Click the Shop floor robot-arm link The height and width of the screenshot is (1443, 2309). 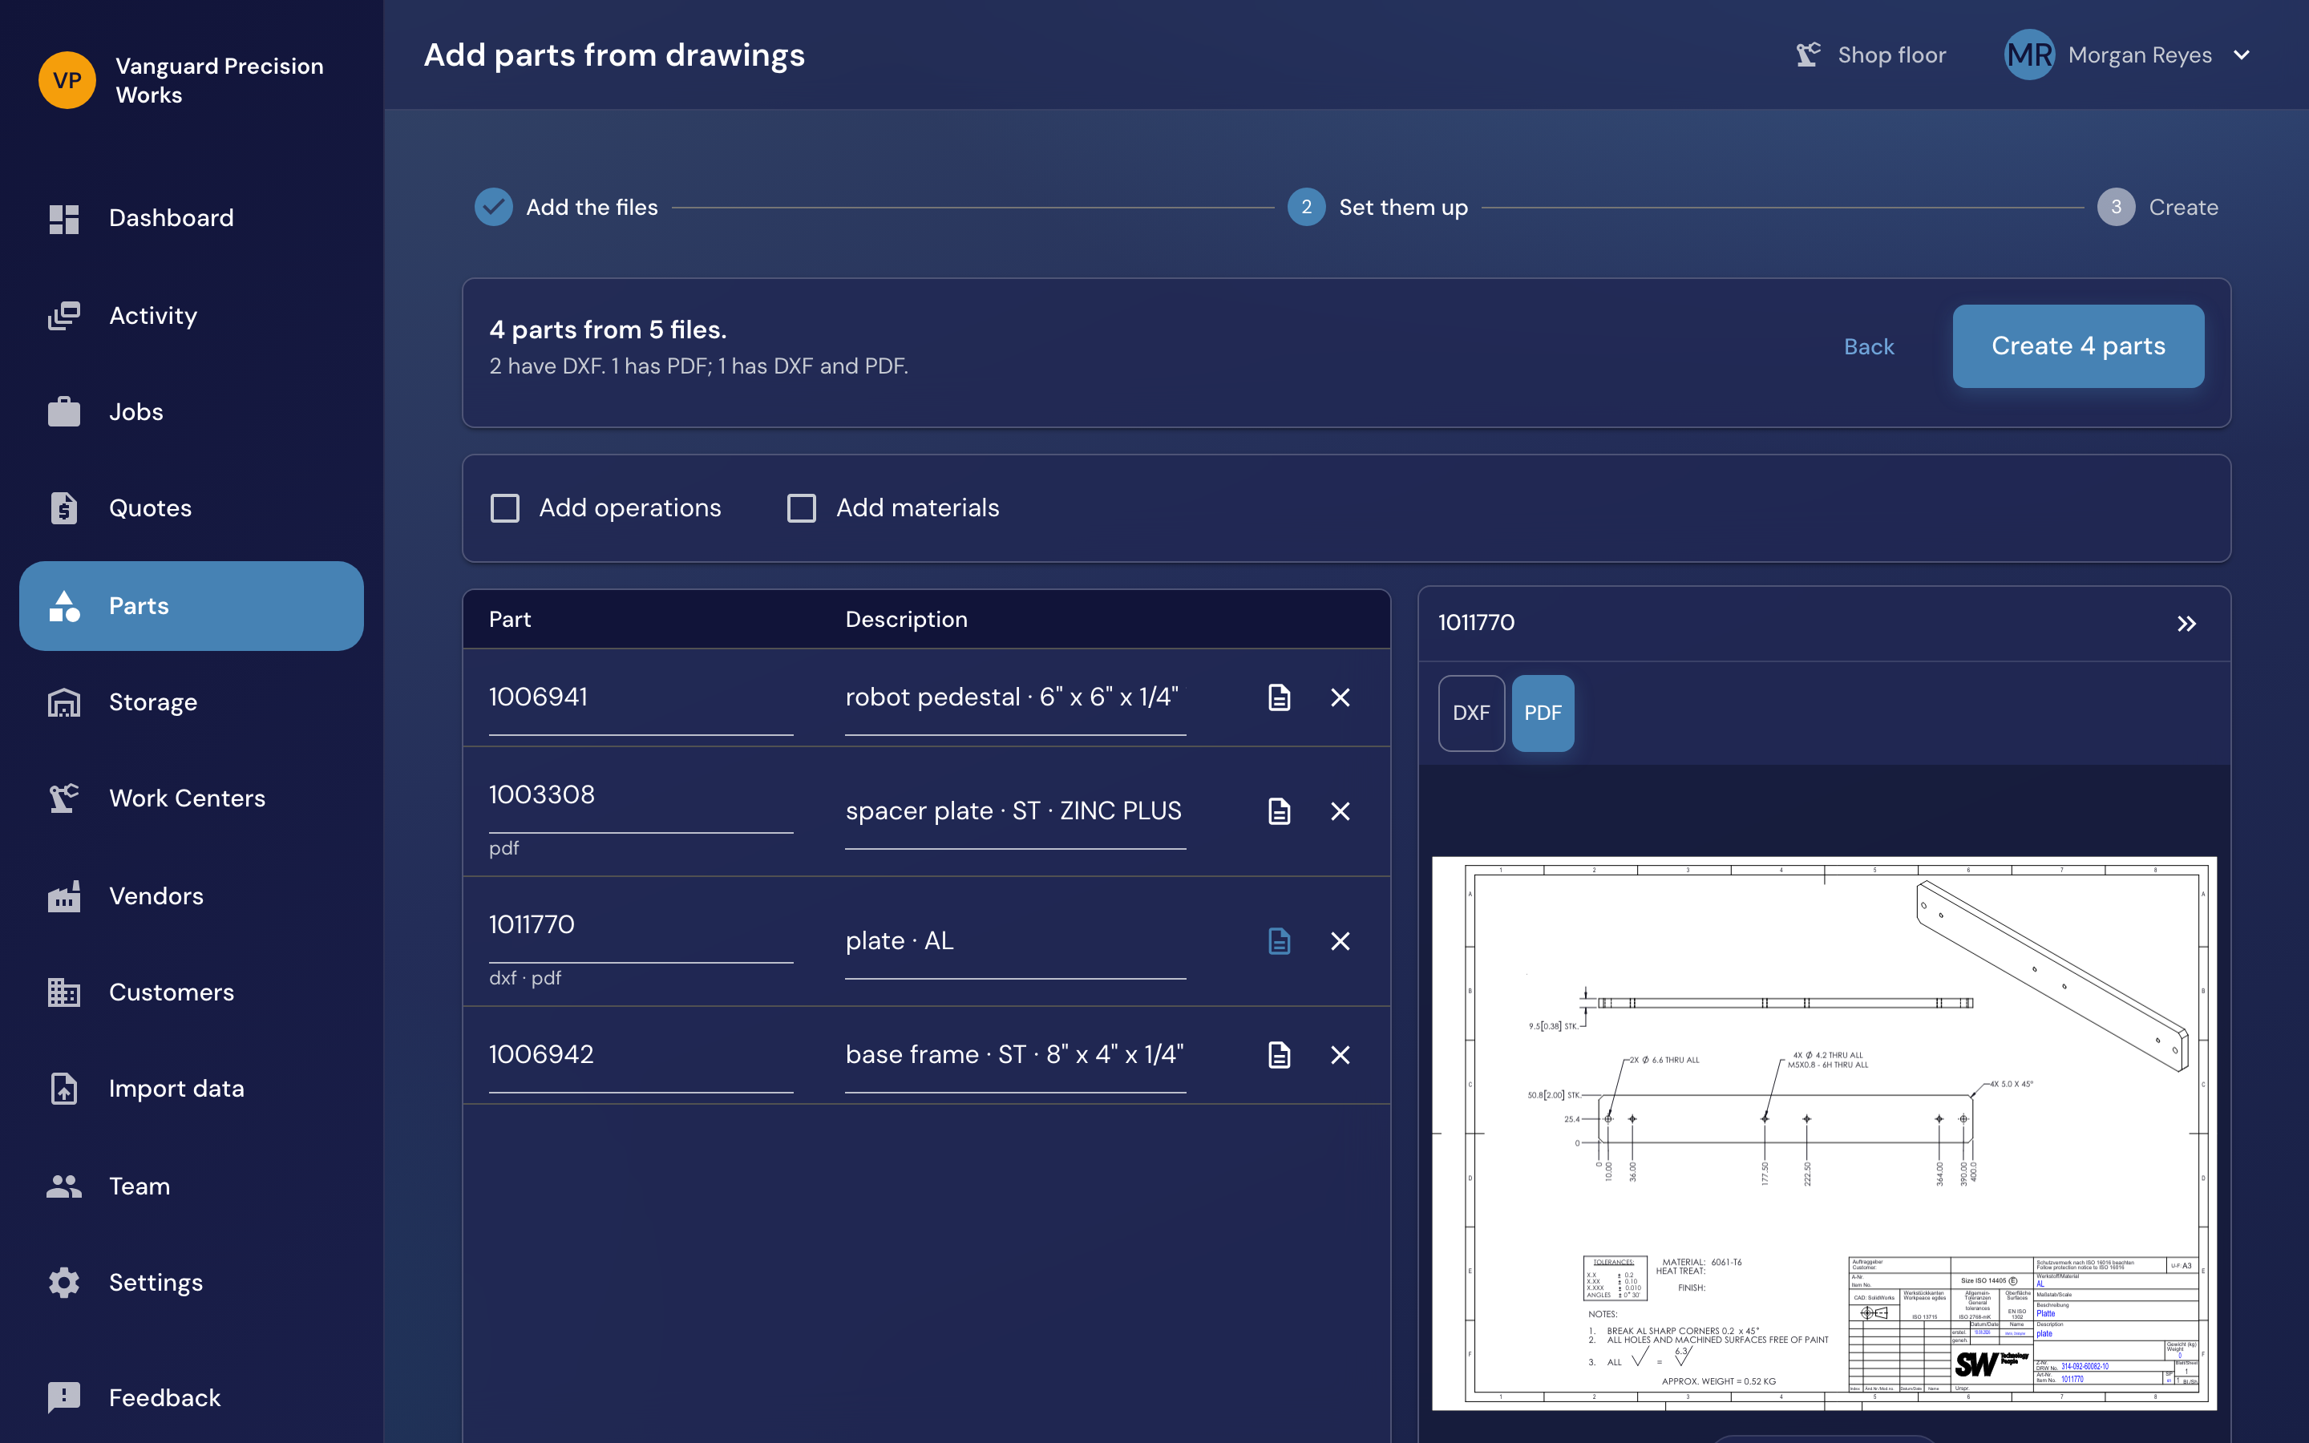pyautogui.click(x=1870, y=55)
